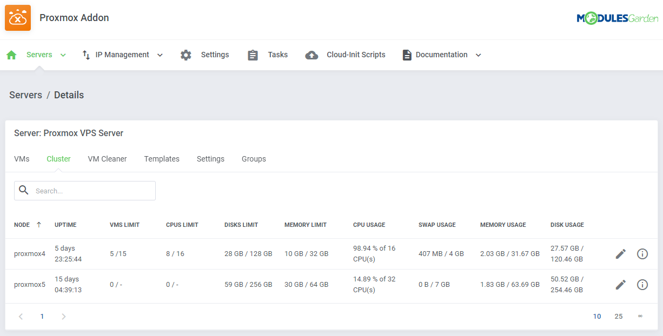Show 25 rows per page
This screenshot has height=336, width=663.
(x=619, y=316)
